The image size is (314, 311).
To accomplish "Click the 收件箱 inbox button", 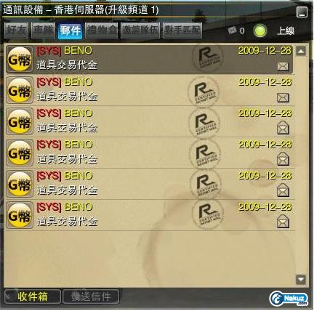I will pyautogui.click(x=33, y=296).
